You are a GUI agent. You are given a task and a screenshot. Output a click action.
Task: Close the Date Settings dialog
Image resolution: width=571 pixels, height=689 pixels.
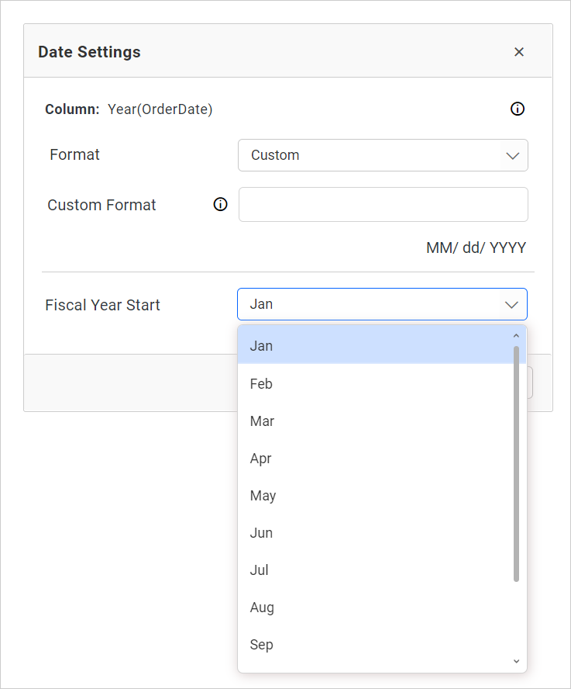pos(519,51)
